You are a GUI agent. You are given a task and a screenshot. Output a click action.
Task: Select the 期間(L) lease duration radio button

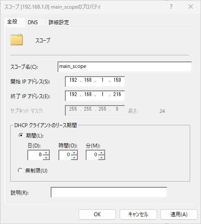click(21, 135)
